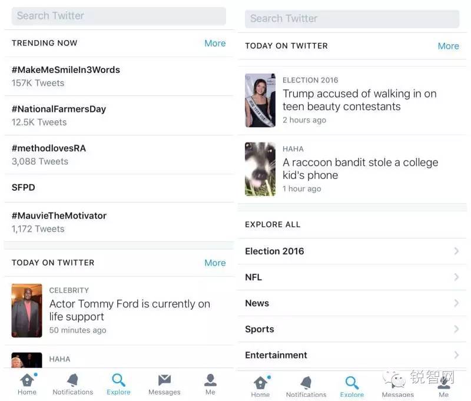Open Notifications bell in right screen
Image resolution: width=471 pixels, height=401 pixels.
coord(306,383)
